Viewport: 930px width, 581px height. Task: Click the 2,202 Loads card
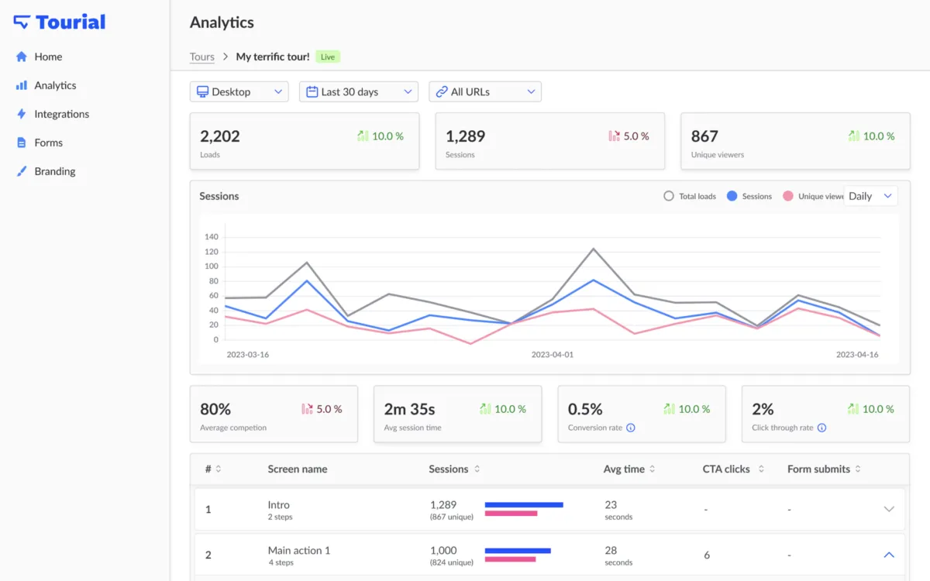pyautogui.click(x=305, y=141)
